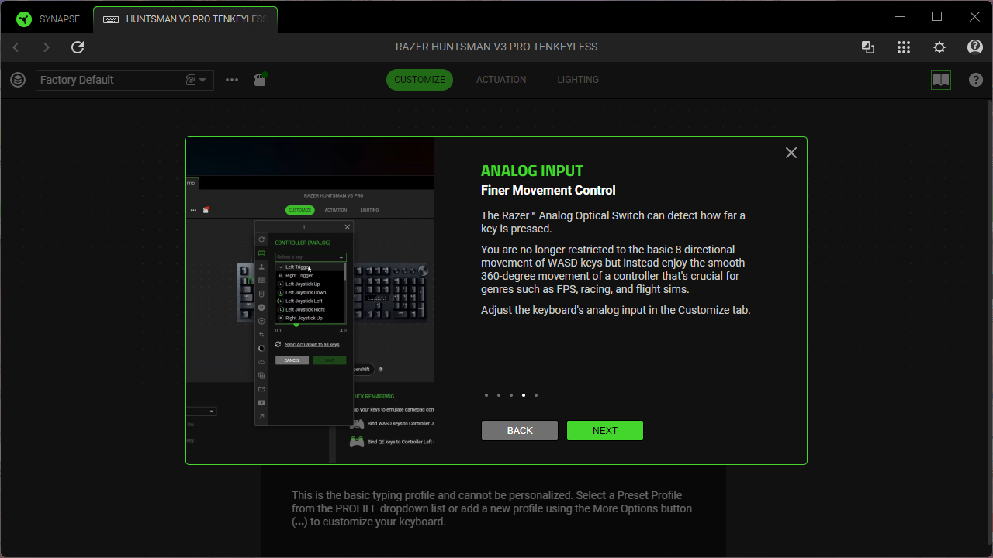Jump to the second tutorial page dot

[499, 395]
